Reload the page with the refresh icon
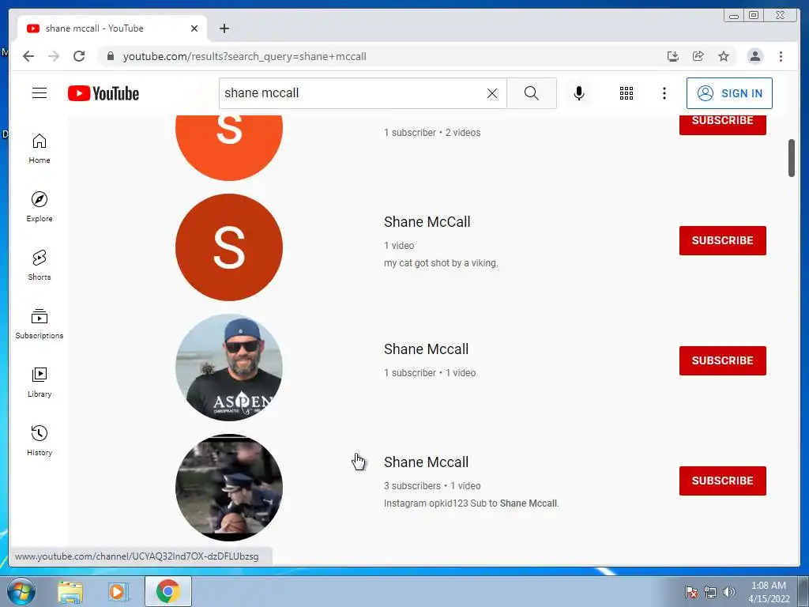This screenshot has height=607, width=809. 79,56
